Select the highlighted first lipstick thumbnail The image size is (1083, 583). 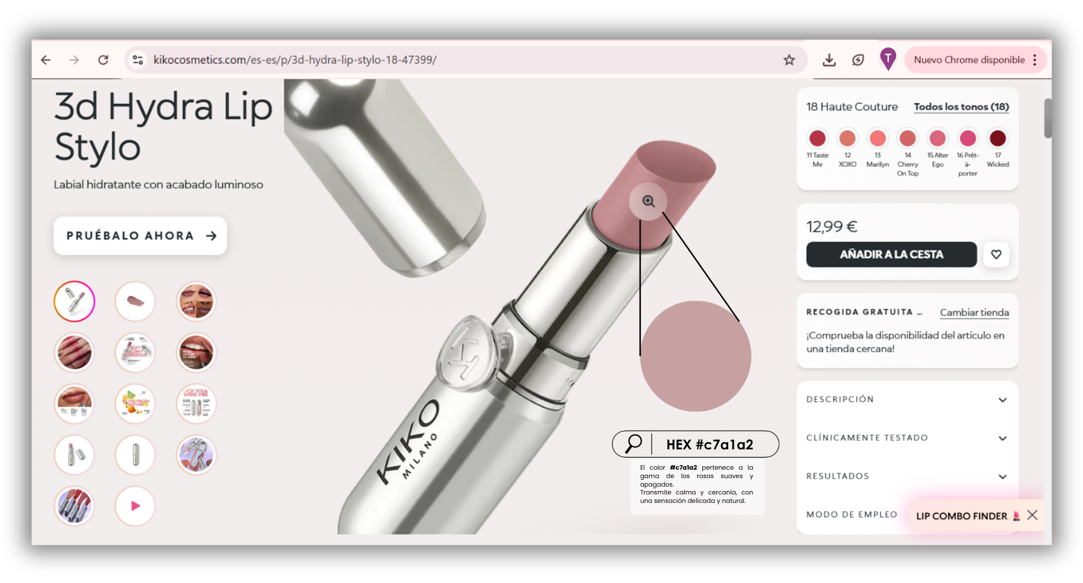[74, 302]
